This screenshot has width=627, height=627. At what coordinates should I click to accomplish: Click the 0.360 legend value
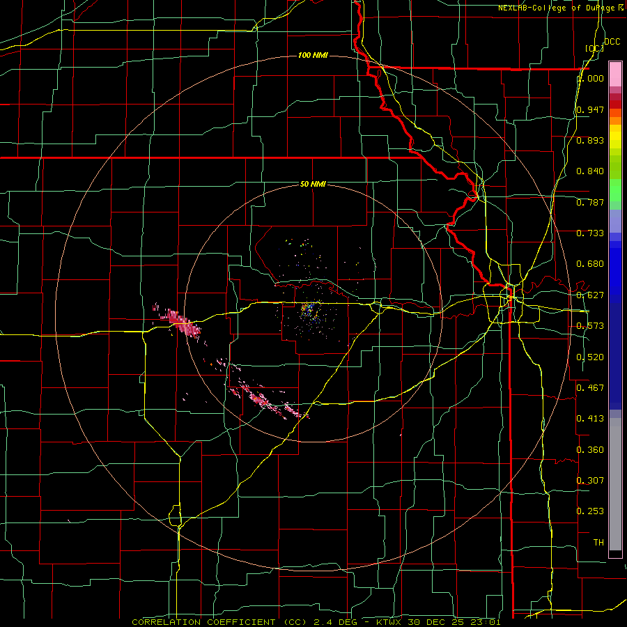click(x=590, y=450)
